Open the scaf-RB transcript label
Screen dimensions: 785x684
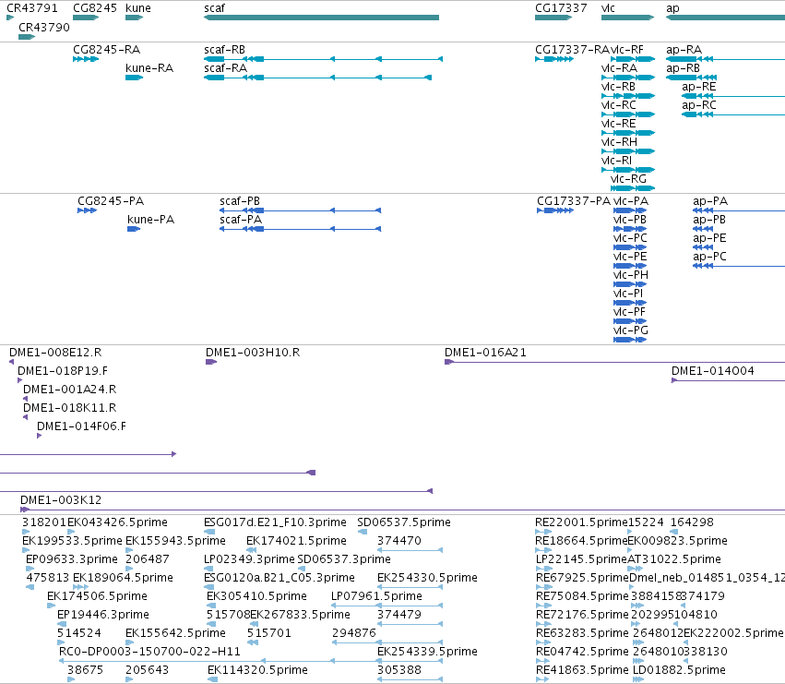[x=225, y=50]
